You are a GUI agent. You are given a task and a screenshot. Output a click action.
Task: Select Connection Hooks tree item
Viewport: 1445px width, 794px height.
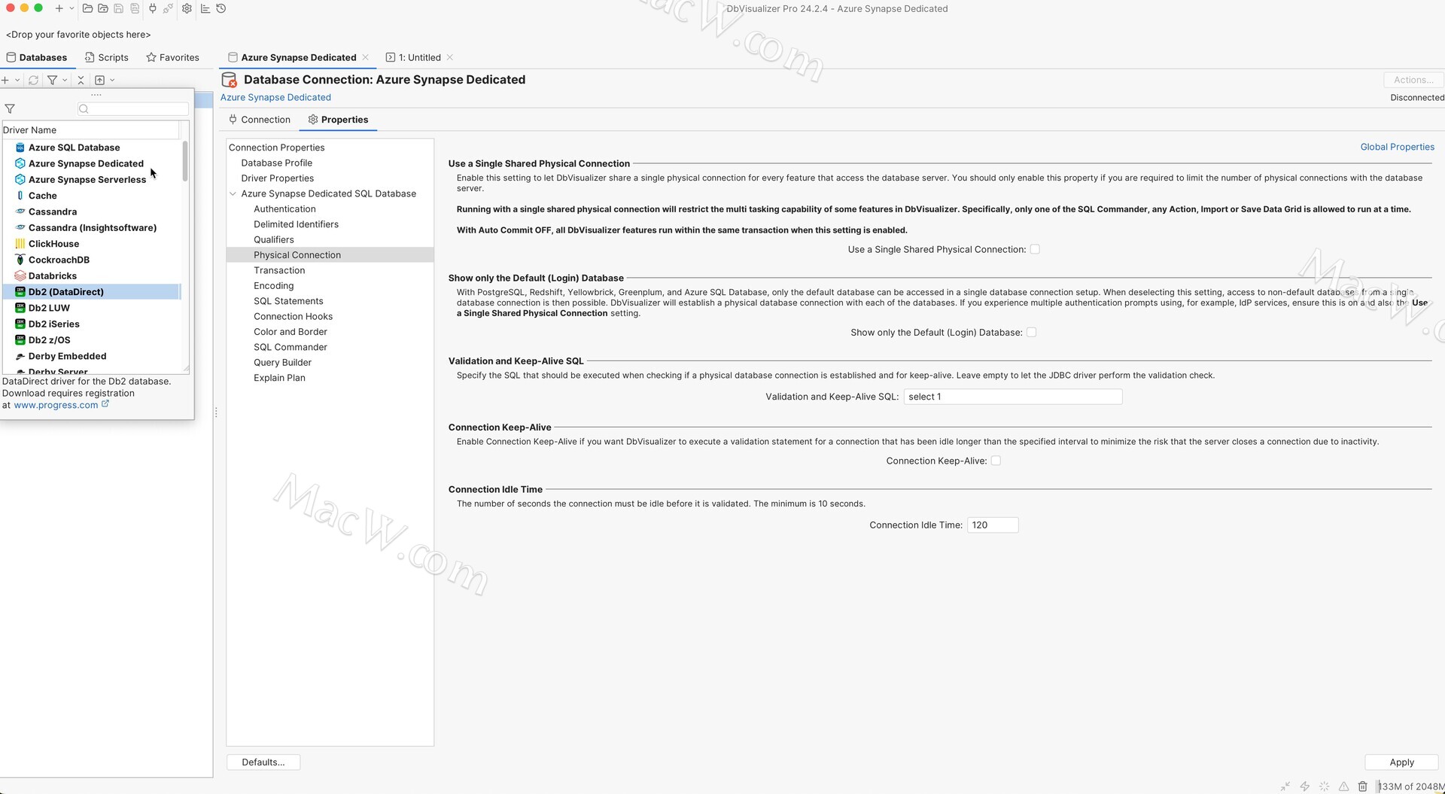pyautogui.click(x=293, y=317)
